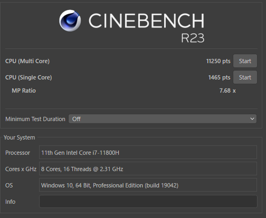This screenshot has height=218, width=266.
Task: Click the OS label
Action: pos(9,185)
